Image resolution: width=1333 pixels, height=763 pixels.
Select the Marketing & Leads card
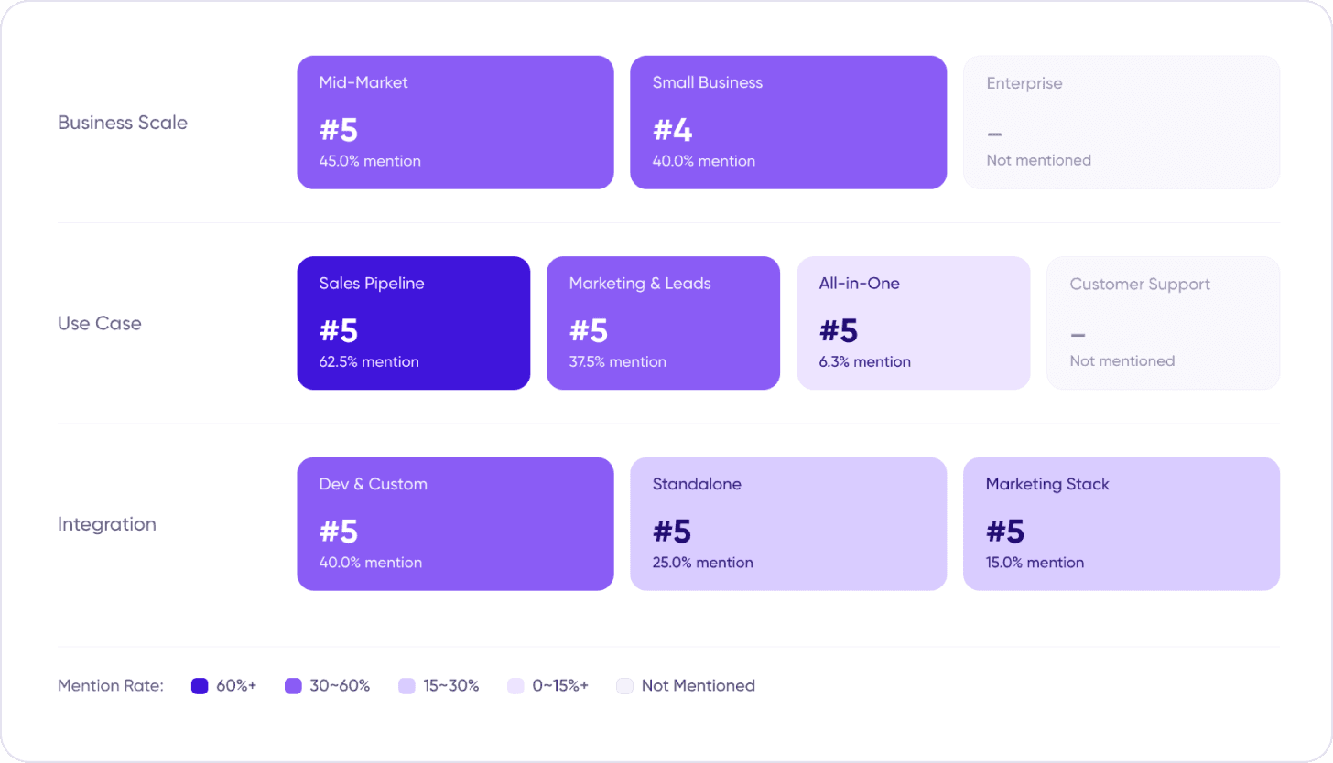point(664,323)
